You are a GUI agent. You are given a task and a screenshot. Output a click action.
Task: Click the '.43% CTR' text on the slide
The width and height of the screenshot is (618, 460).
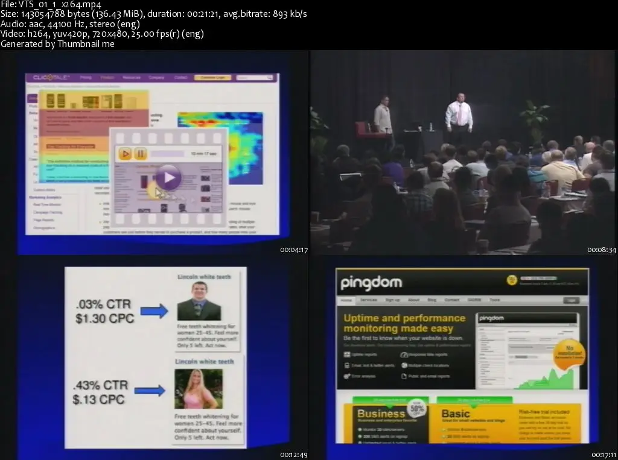[x=101, y=385]
